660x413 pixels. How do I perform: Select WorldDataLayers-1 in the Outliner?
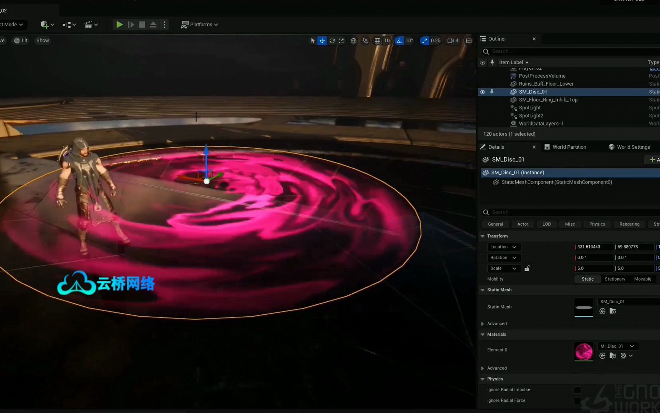(541, 124)
